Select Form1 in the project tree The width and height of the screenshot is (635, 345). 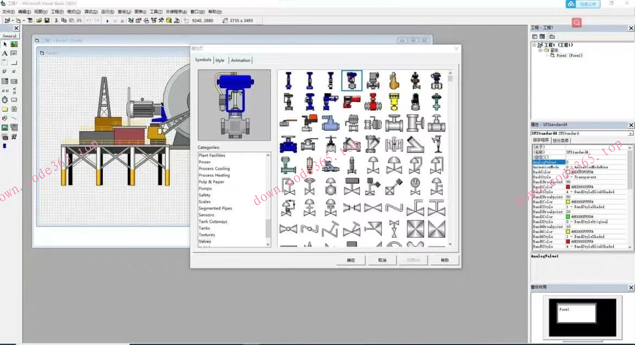pos(569,55)
